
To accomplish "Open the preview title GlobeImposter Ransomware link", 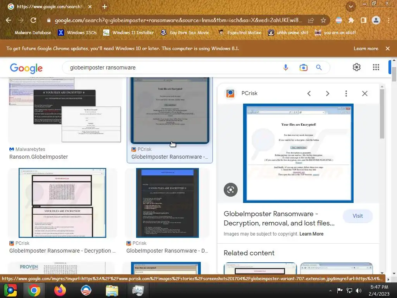I will point(279,218).
